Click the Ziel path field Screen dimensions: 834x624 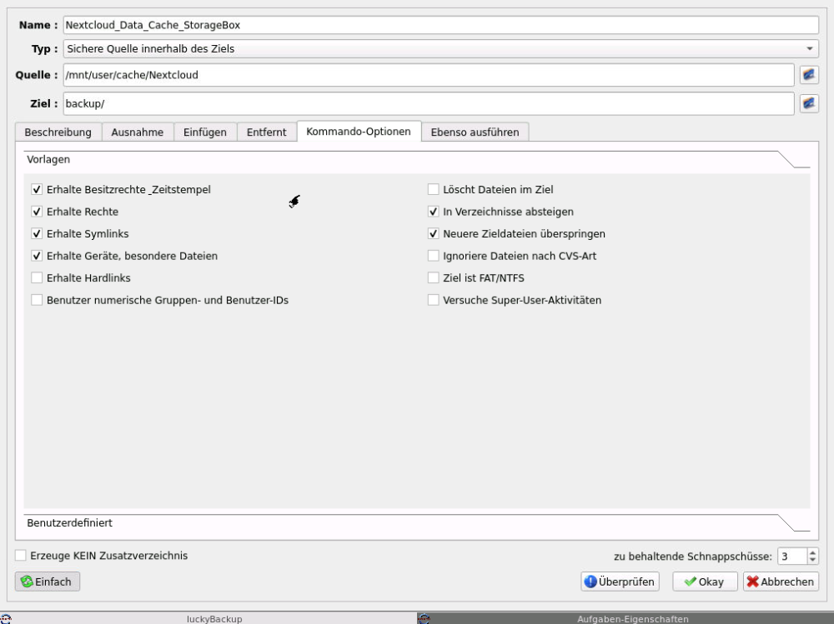(429, 103)
